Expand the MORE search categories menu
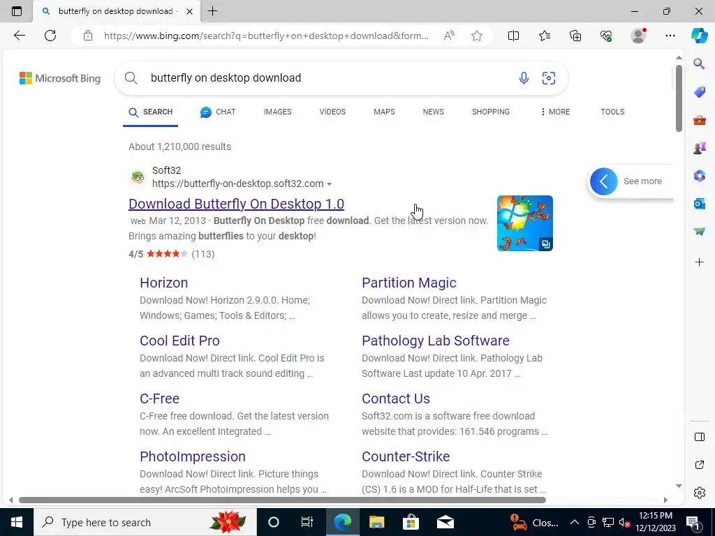This screenshot has width=715, height=536. tap(555, 112)
